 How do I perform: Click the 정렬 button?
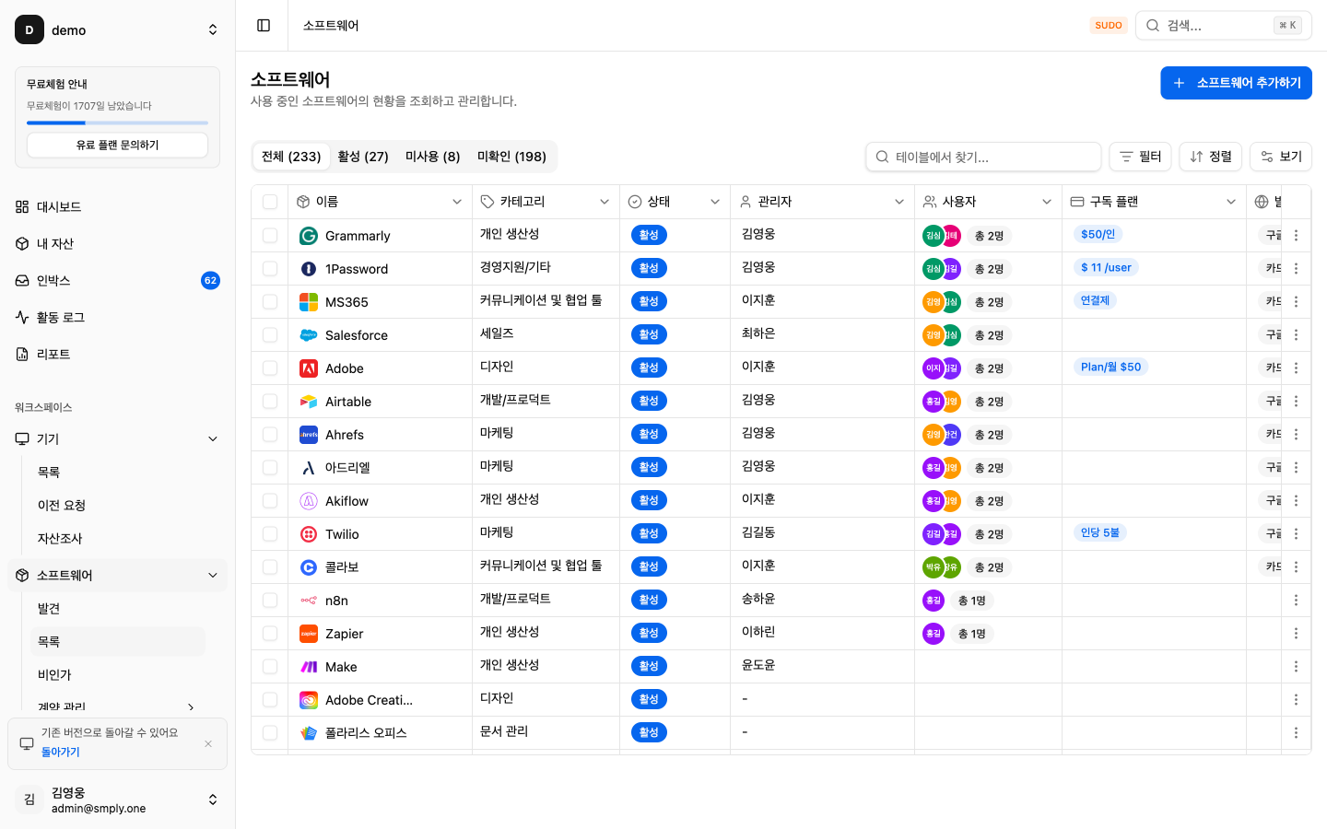[x=1211, y=157]
